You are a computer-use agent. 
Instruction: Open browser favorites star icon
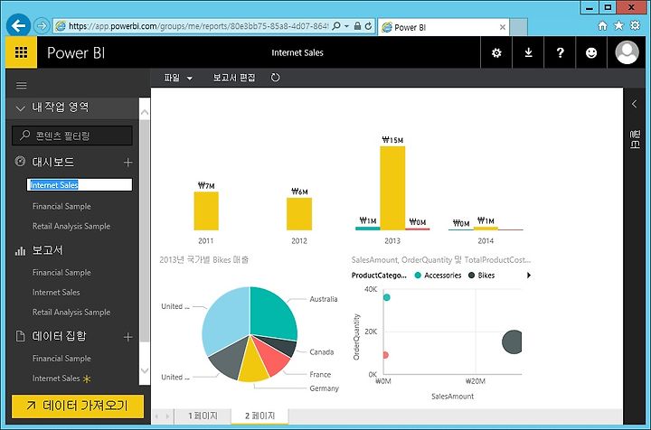click(618, 25)
